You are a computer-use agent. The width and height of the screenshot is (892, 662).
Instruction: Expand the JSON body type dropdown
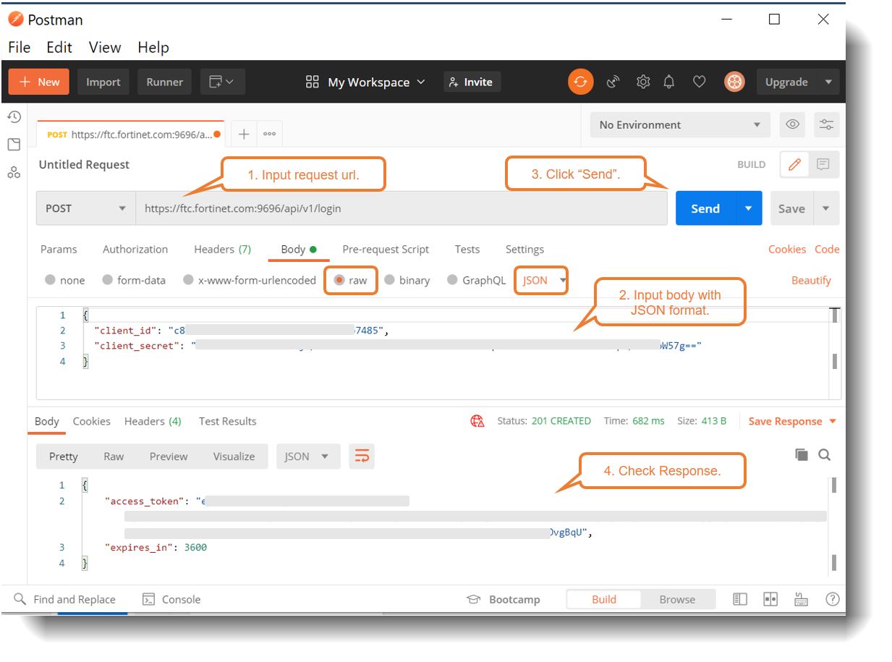pyautogui.click(x=540, y=280)
